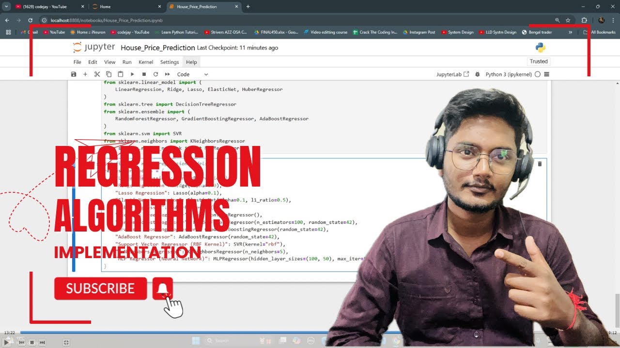
Task: Click the Python logo at notebook header
Action: click(541, 47)
